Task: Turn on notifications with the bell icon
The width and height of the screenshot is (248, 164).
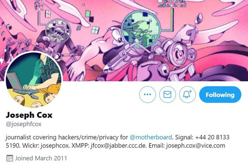Action: [187, 94]
